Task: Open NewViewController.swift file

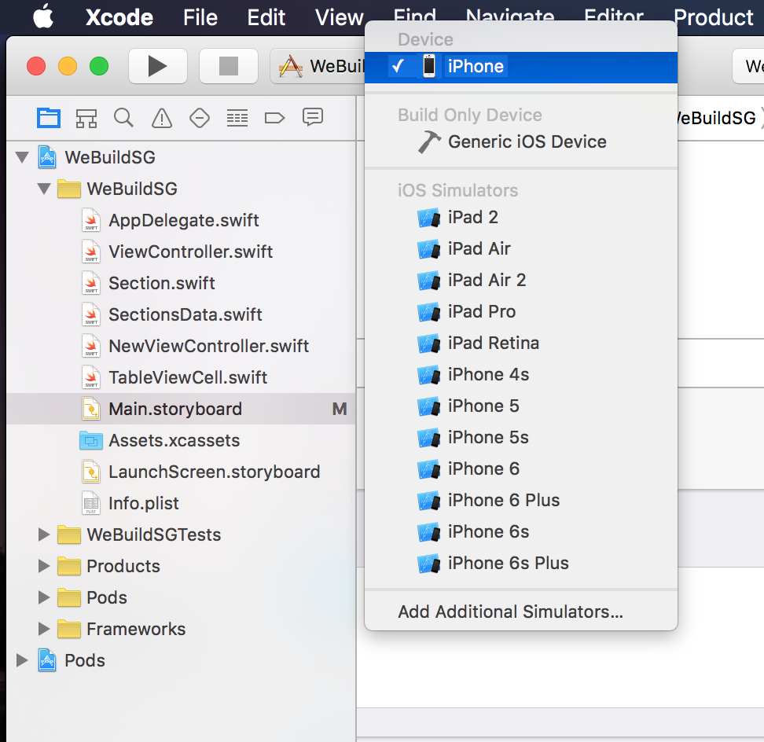Action: tap(181, 346)
